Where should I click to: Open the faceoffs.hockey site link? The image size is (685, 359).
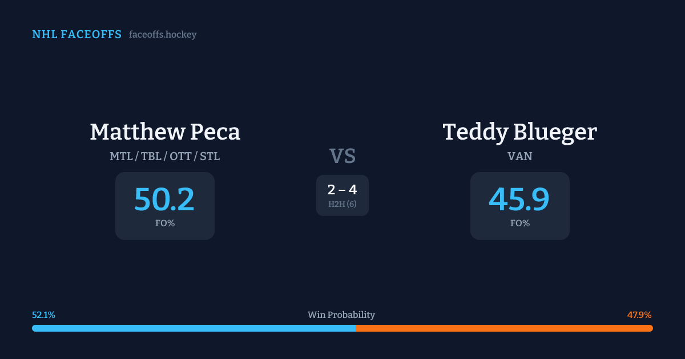click(x=163, y=35)
